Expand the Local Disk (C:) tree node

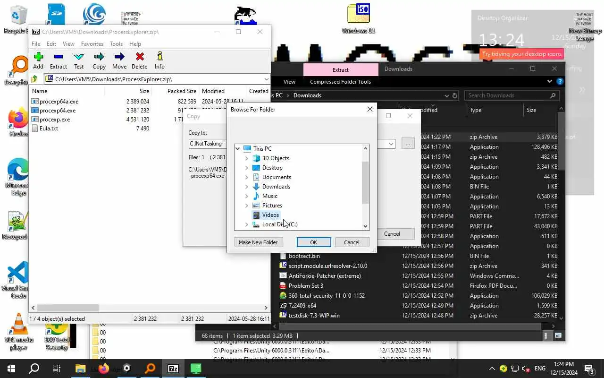pos(246,224)
